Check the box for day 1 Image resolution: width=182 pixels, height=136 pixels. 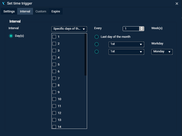[x=54, y=37]
